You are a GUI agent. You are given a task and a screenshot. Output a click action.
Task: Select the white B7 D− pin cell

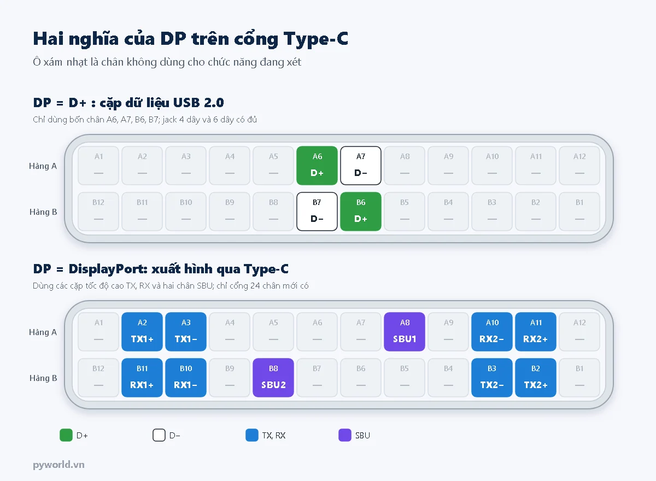(317, 212)
